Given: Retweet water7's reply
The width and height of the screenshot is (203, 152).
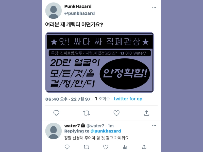Looking at the screenshot, I should pyautogui.click(x=86, y=147).
